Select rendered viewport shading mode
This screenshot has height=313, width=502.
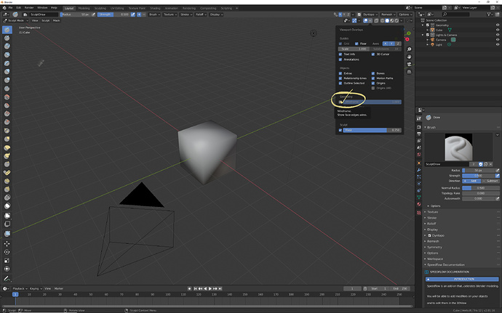click(397, 21)
